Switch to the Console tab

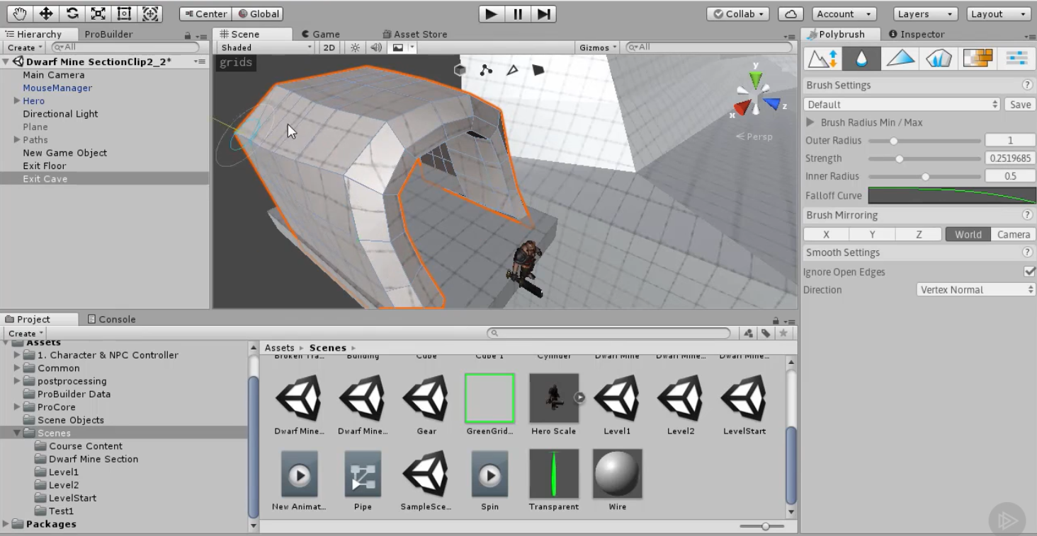(x=111, y=320)
